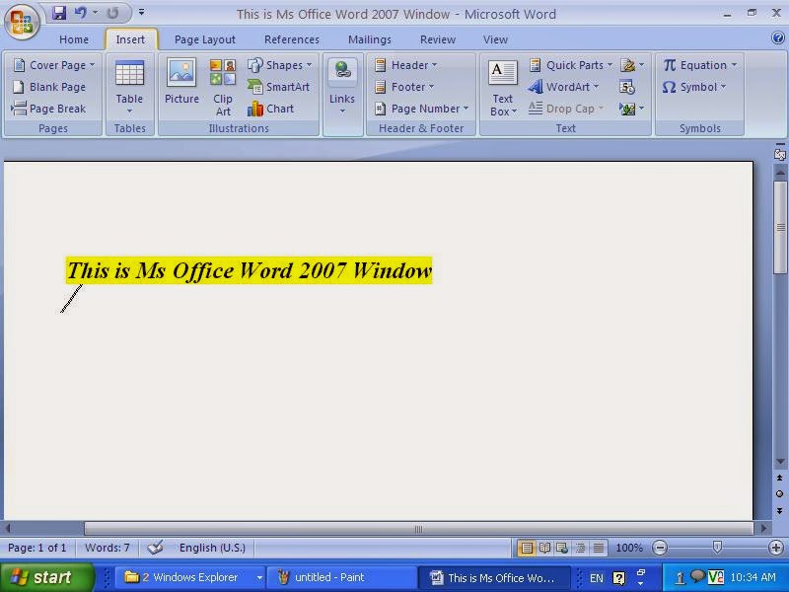Open Microsoft Word Help icon
Image resolution: width=789 pixels, height=592 pixels.
coord(777,37)
